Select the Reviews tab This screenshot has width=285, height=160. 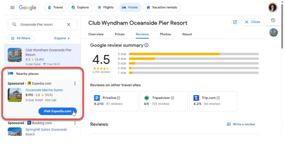click(x=142, y=34)
